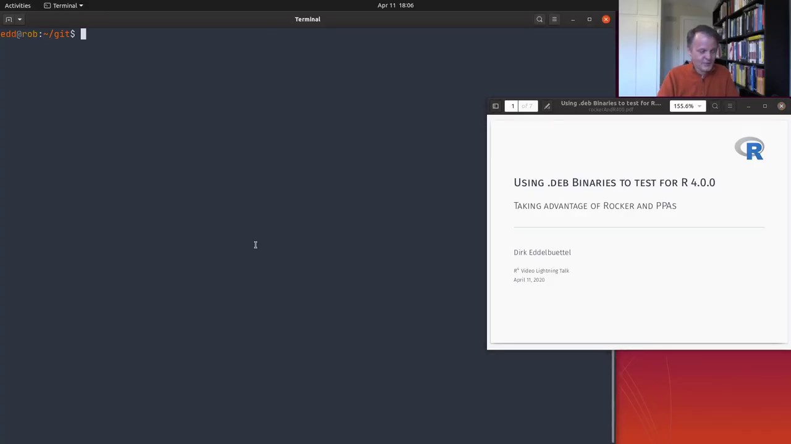791x444 pixels.
Task: Click the annotate pencil icon in PDF viewer
Action: pos(547,106)
